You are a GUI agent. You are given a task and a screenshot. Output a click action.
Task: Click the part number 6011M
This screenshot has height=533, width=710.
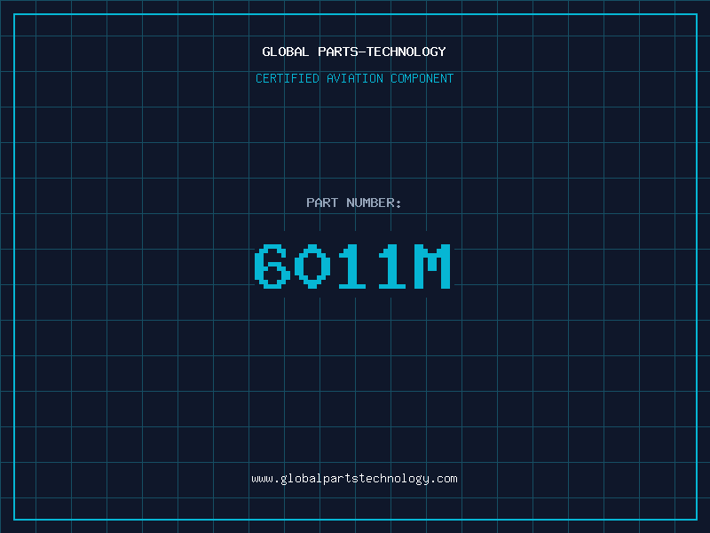pyautogui.click(x=354, y=266)
